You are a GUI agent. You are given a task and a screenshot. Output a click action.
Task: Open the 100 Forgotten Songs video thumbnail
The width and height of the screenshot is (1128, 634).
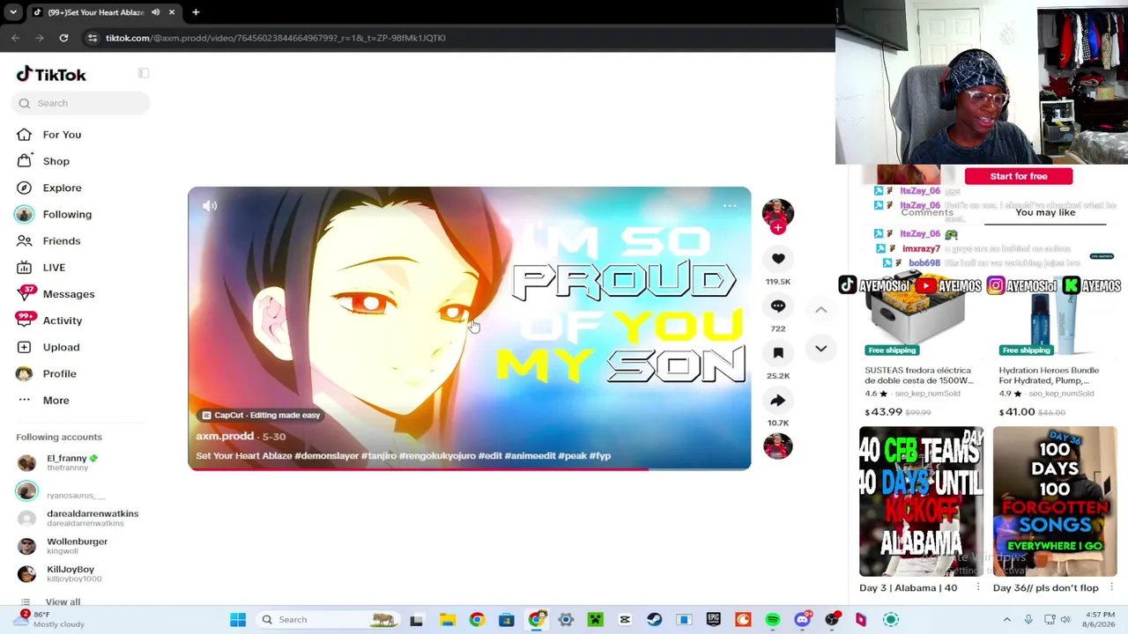(1054, 501)
